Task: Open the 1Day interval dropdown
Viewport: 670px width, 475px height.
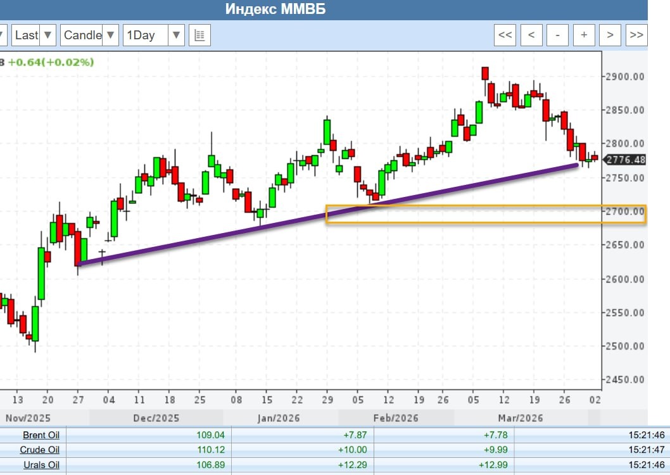Action: [x=154, y=35]
